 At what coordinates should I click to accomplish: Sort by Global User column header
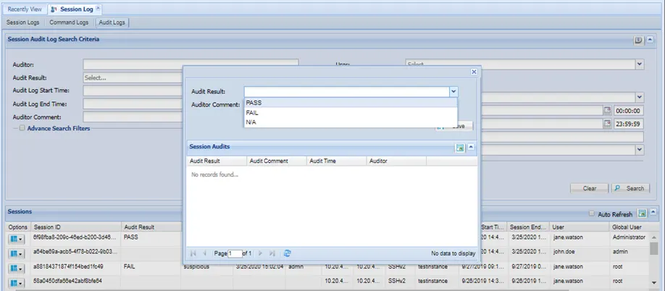[x=629, y=227]
